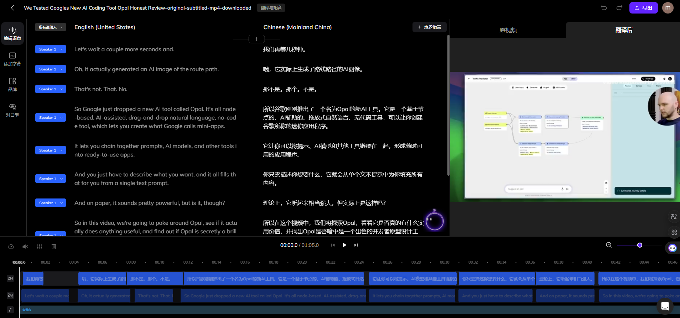Play the video

point(344,245)
